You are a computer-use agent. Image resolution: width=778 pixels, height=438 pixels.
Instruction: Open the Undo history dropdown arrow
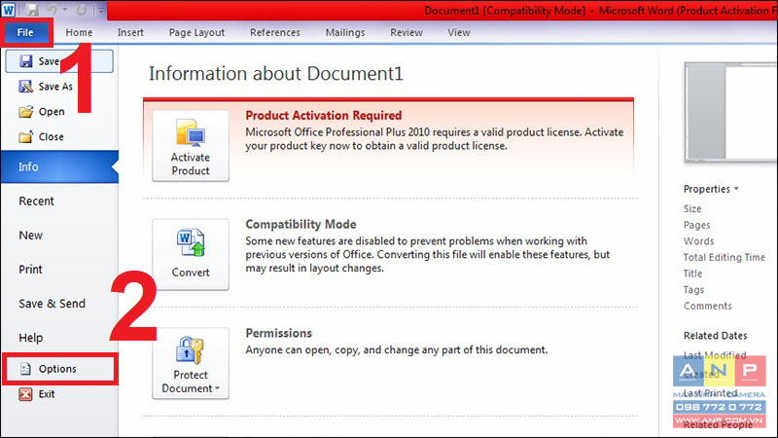pos(65,10)
